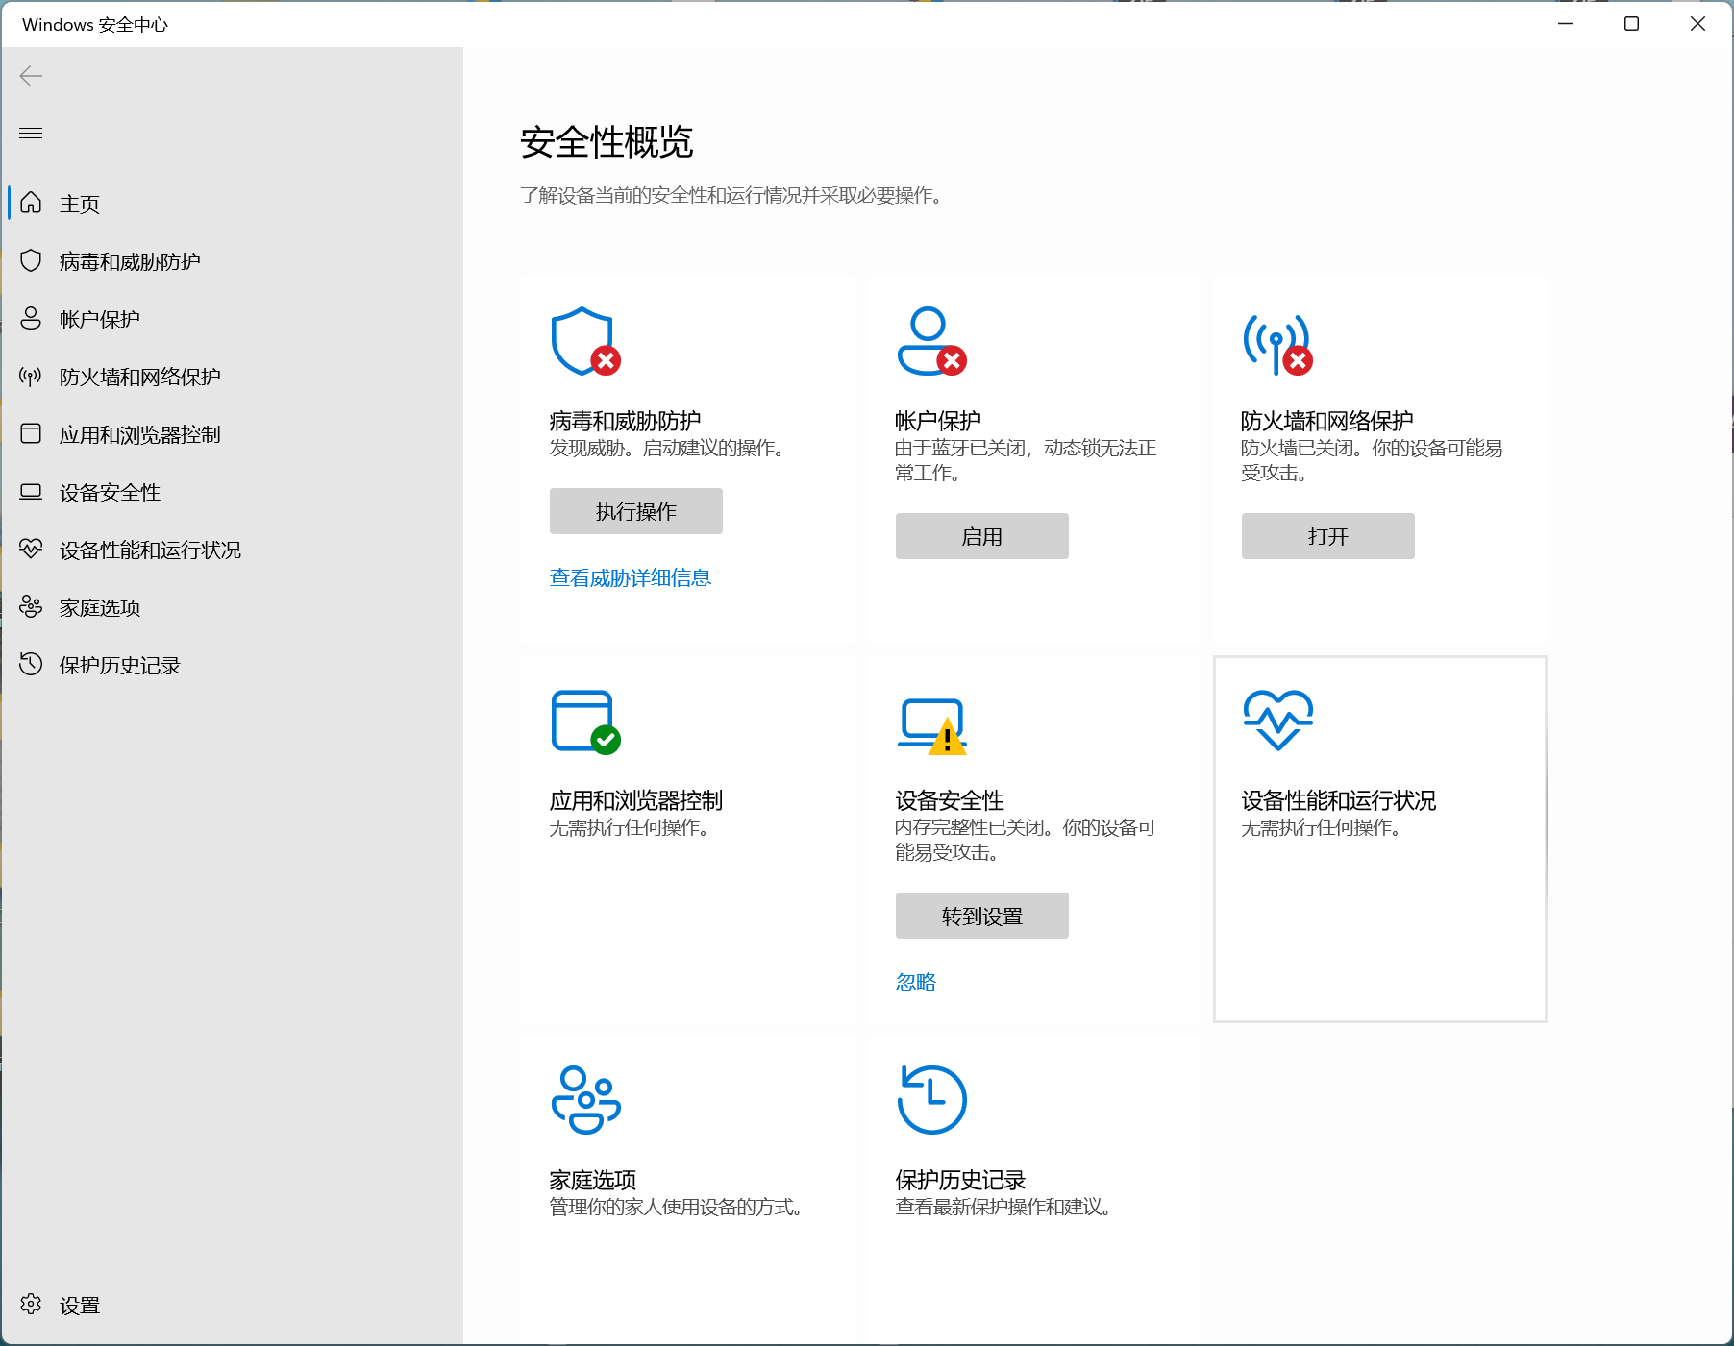Click the heart icon beside 设备性能和运行状况 in sidebar

(31, 549)
